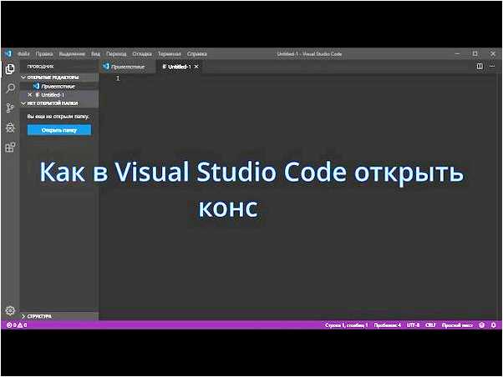Open the Переход menu
The image size is (503, 377).
116,54
